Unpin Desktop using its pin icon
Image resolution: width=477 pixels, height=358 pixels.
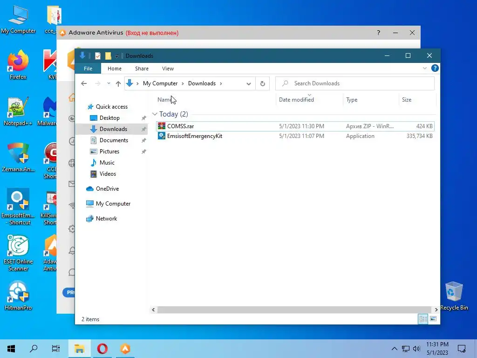143,118
